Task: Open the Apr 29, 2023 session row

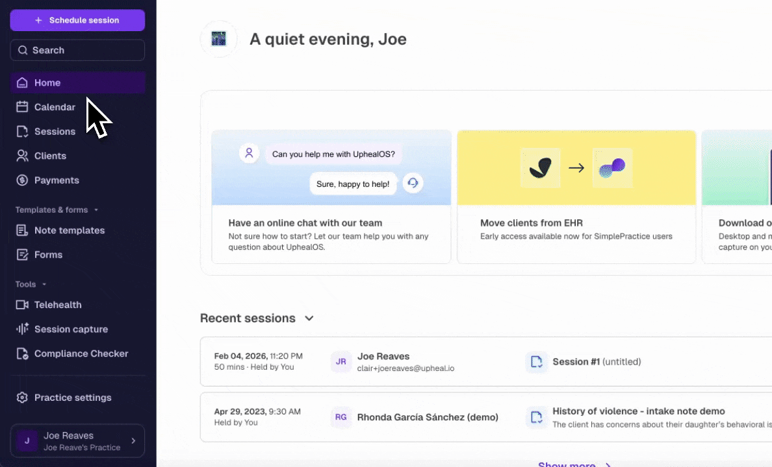Action: click(x=486, y=417)
